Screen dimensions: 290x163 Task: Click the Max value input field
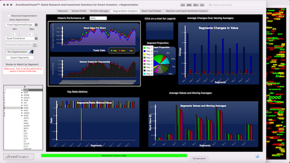pos(30,34)
